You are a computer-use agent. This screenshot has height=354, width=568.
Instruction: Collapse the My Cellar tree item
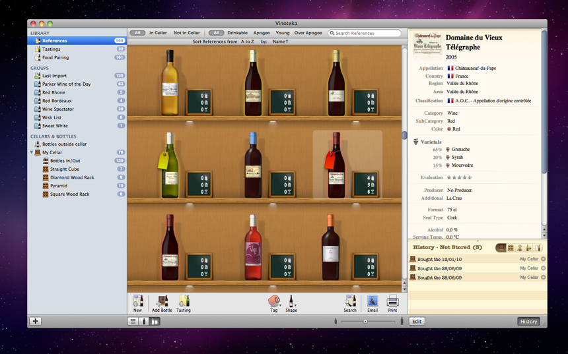[32, 152]
